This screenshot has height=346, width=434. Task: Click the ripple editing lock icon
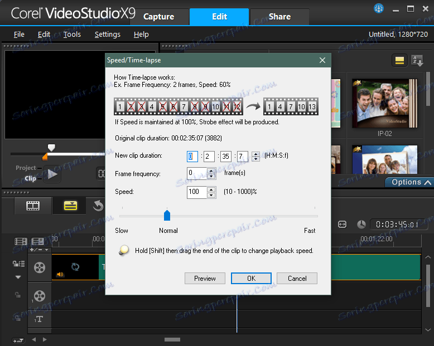[x=18, y=264]
